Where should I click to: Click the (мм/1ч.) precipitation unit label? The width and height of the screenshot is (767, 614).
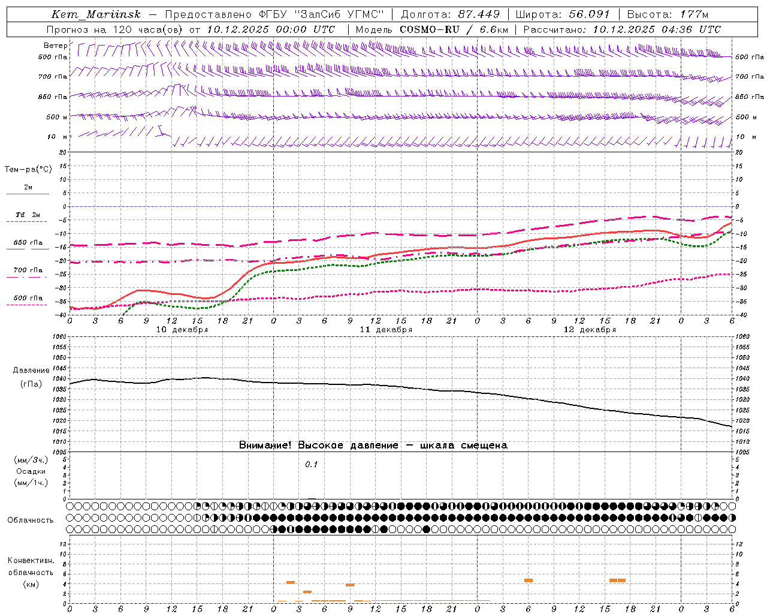(31, 483)
